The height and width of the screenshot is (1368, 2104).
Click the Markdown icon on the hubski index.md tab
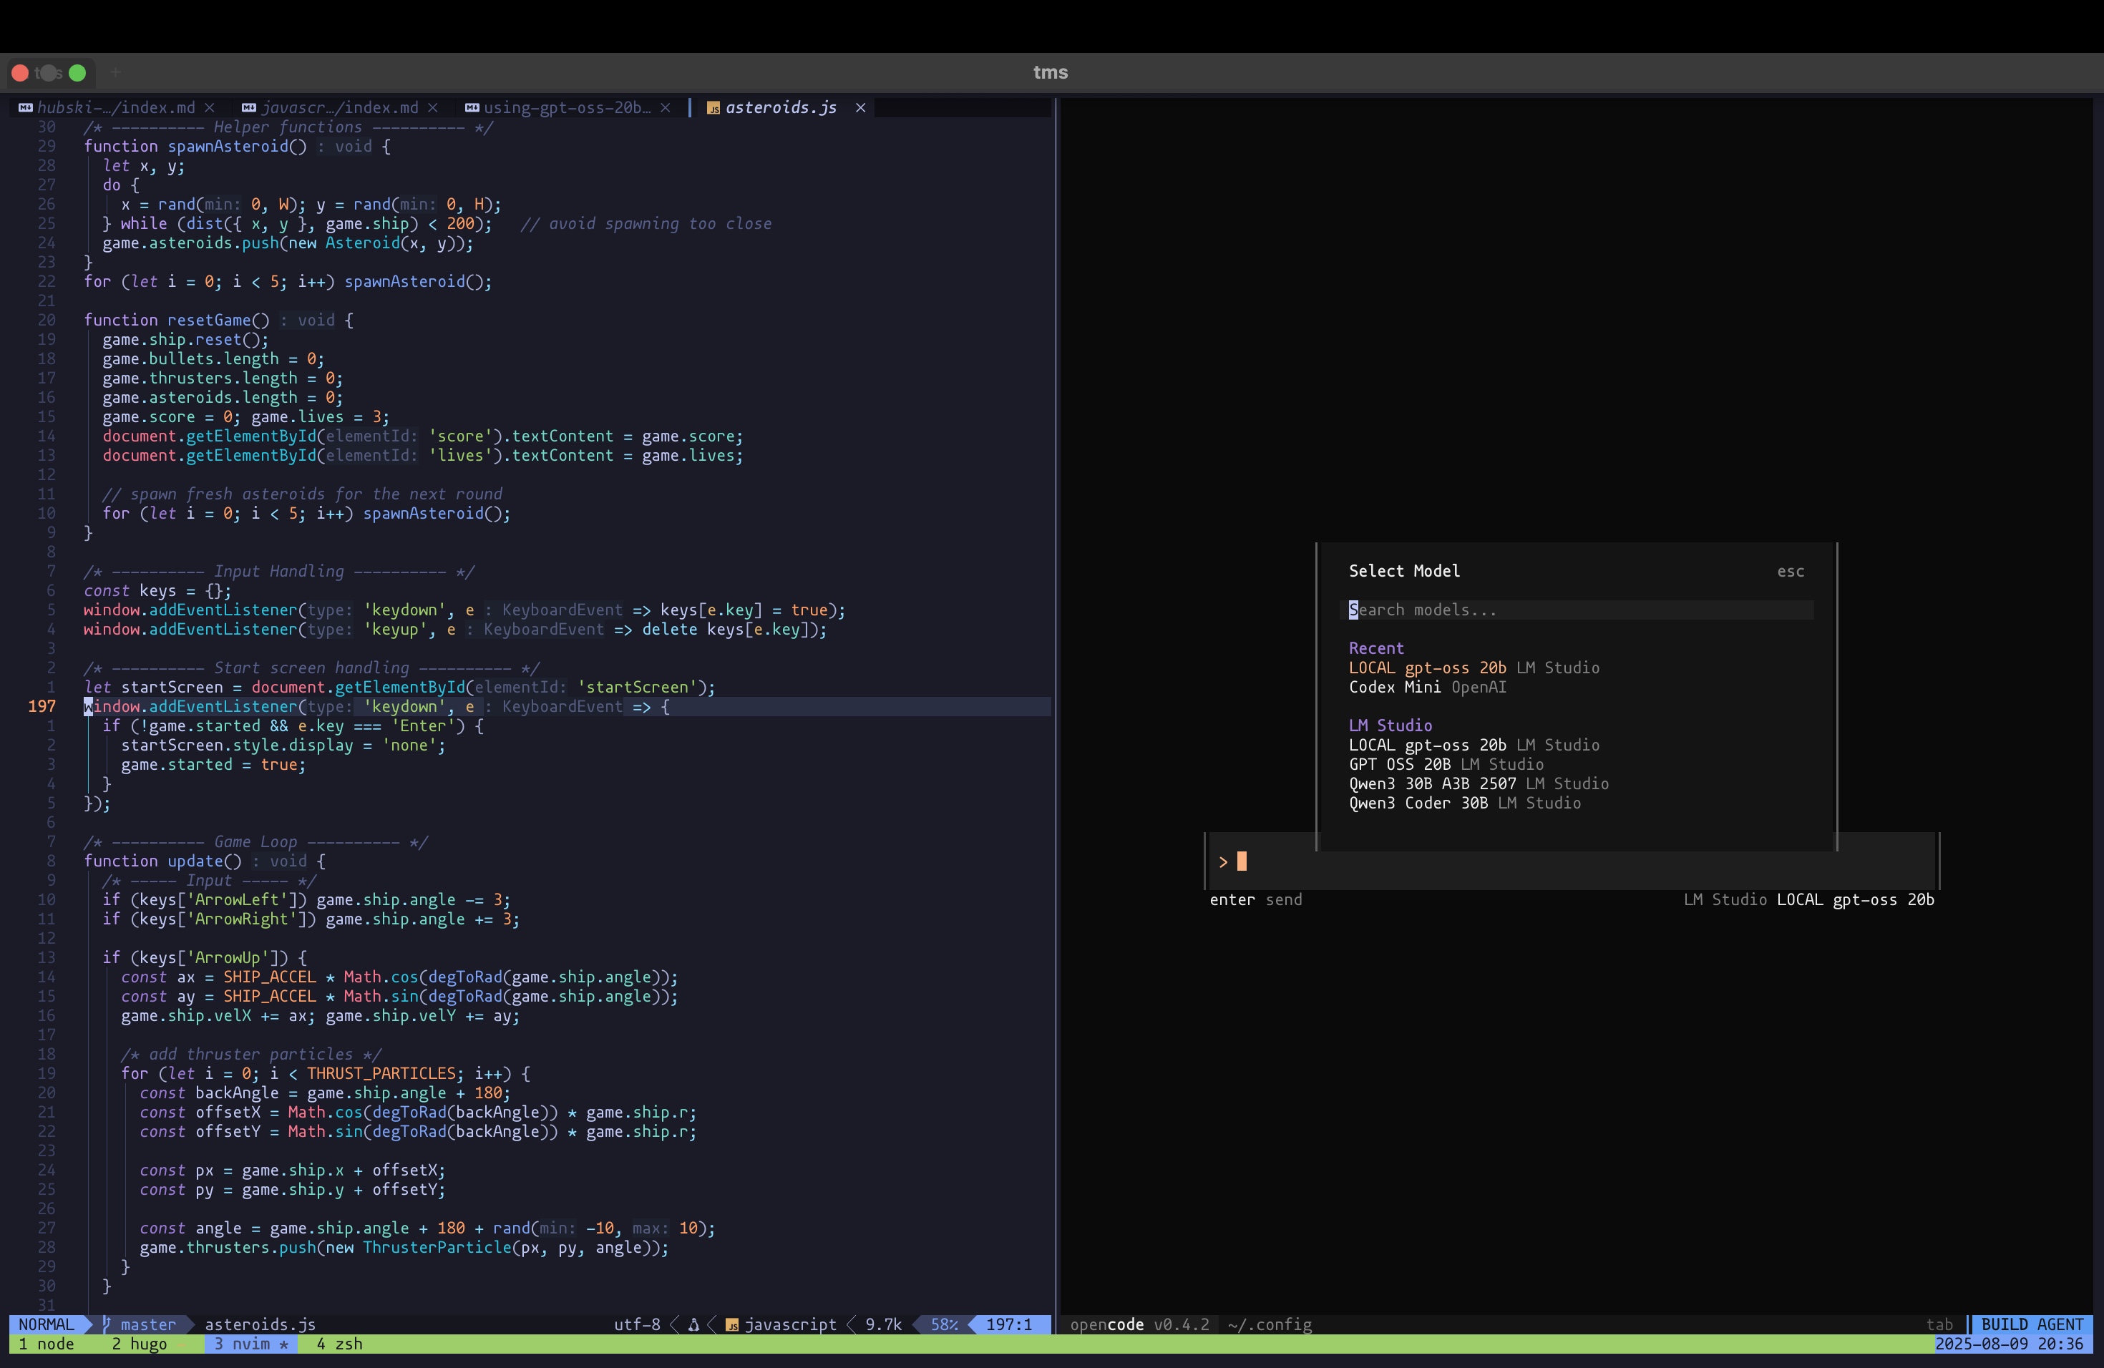(x=25, y=107)
